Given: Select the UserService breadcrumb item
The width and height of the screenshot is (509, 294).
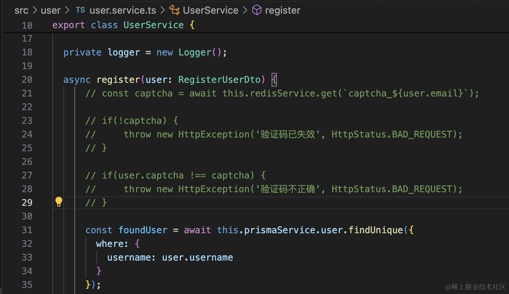Looking at the screenshot, I should coord(211,10).
